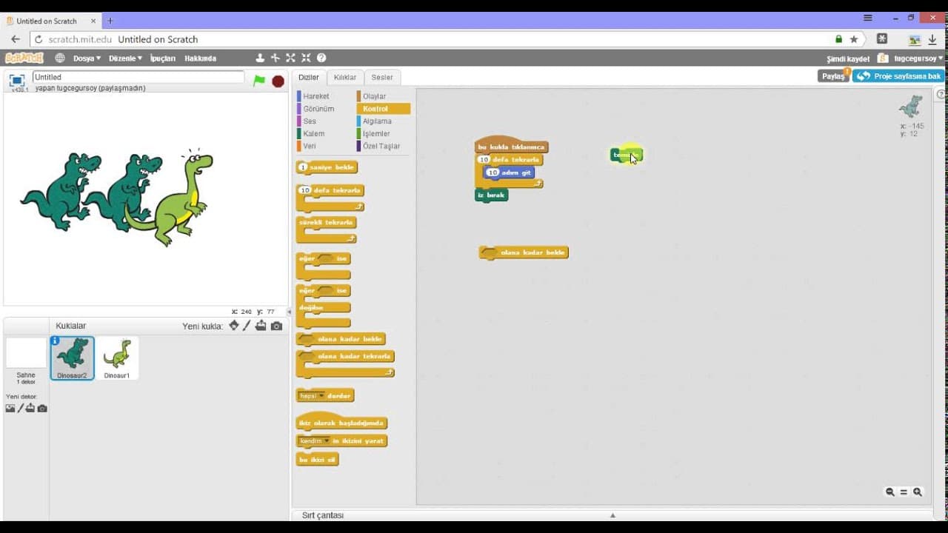Reload the browser page
This screenshot has width=948, height=533.
click(39, 39)
